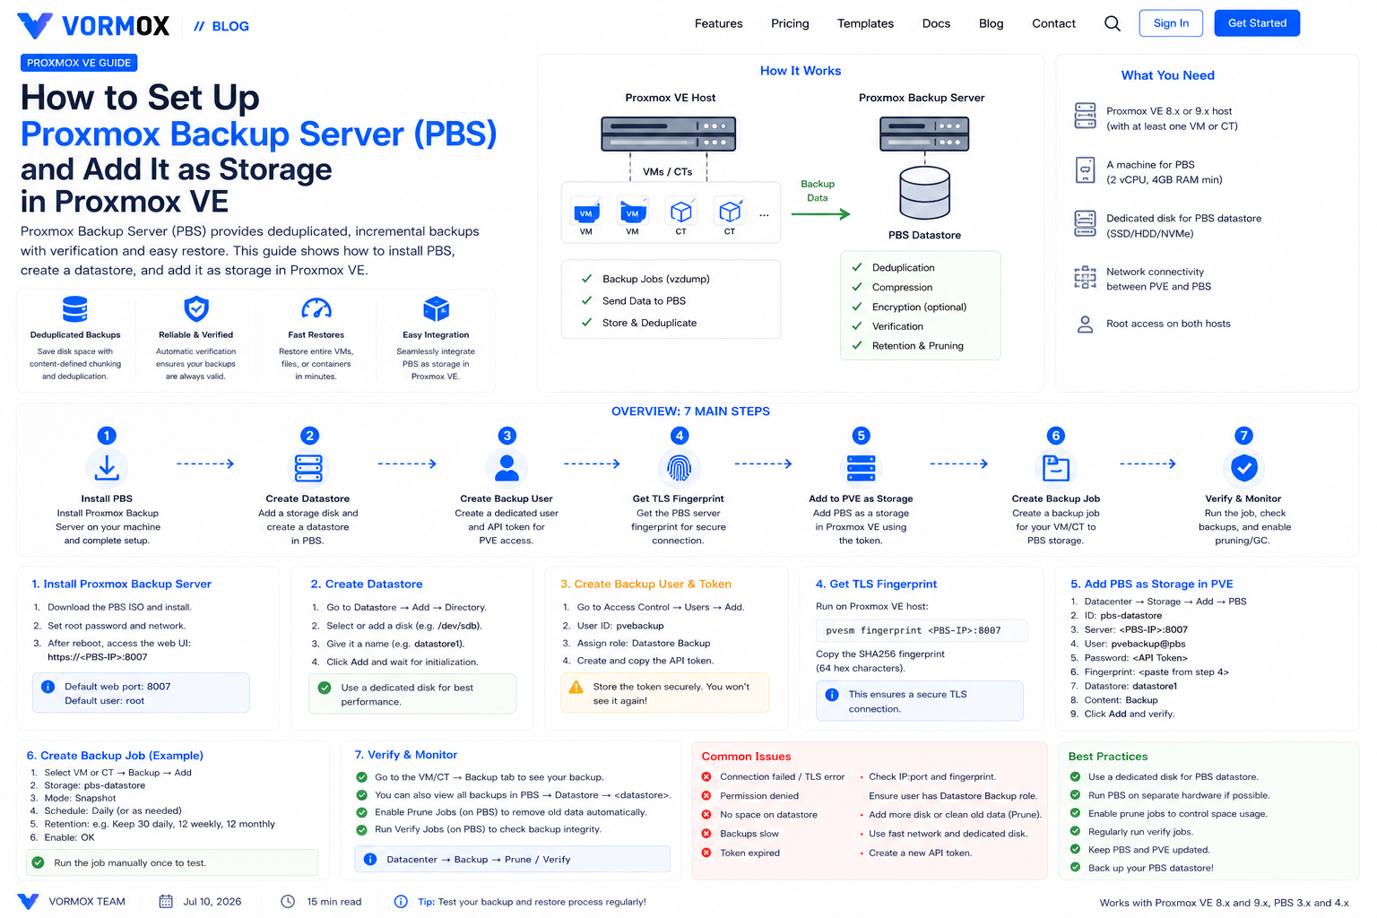
Task: Click Deduplicated Backups database icon
Action: (75, 309)
